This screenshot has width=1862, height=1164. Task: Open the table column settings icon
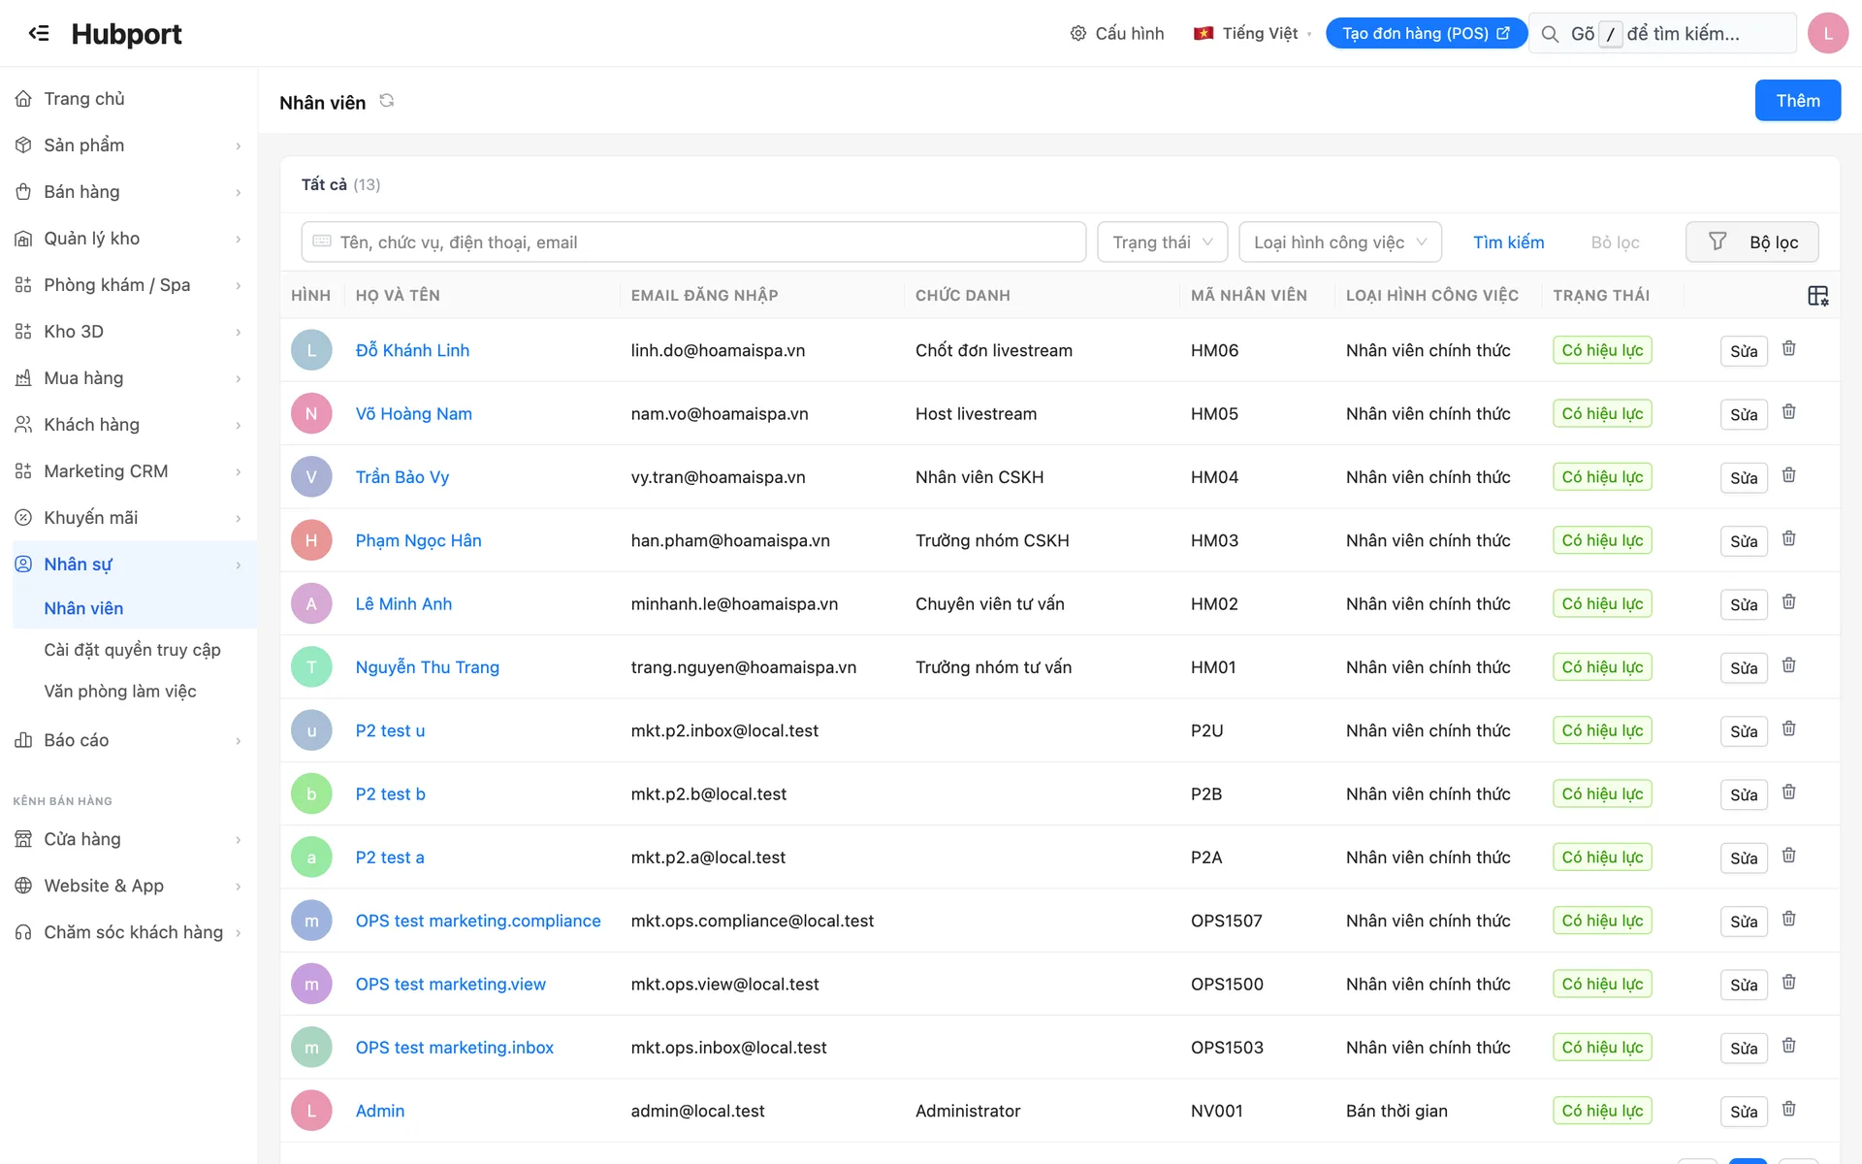[x=1817, y=296]
